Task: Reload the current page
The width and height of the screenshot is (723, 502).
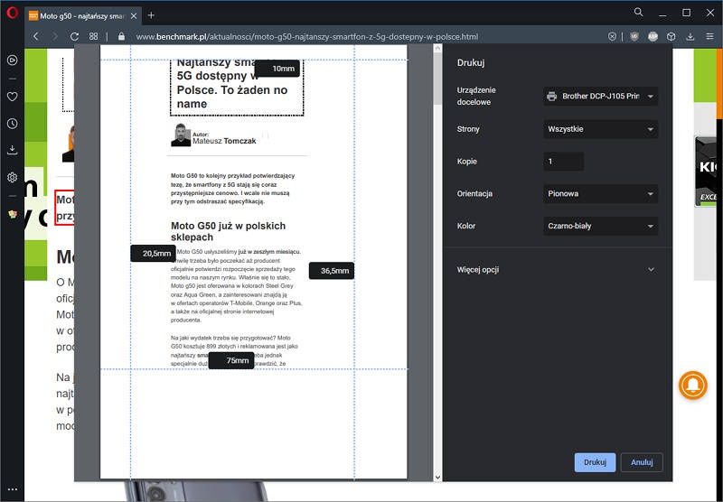Action: point(74,36)
